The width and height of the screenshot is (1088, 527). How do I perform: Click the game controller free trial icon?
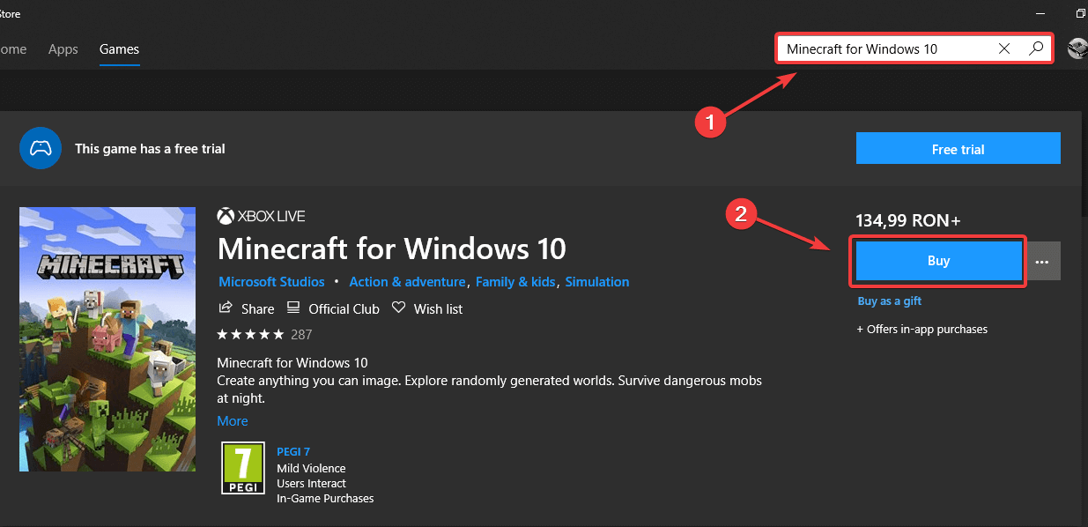tap(41, 149)
